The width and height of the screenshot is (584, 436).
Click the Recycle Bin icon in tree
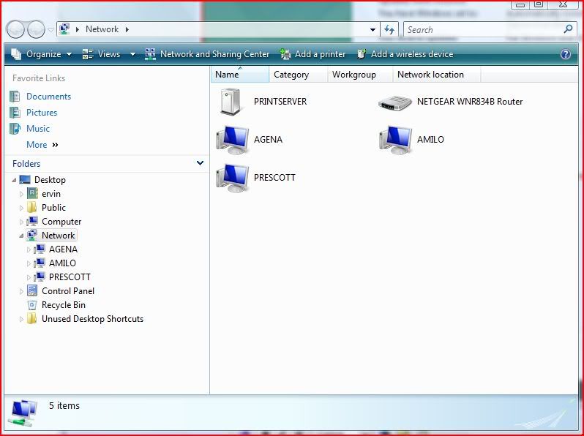(32, 305)
